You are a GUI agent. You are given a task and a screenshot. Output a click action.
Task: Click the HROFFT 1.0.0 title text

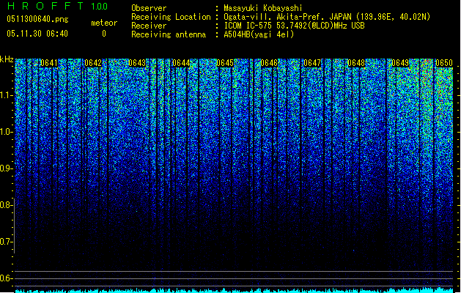pyautogui.click(x=57, y=6)
